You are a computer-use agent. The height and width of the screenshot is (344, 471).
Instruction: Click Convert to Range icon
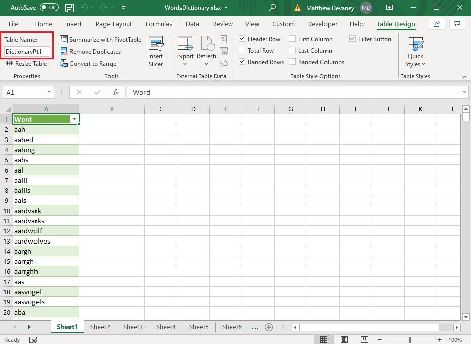64,63
